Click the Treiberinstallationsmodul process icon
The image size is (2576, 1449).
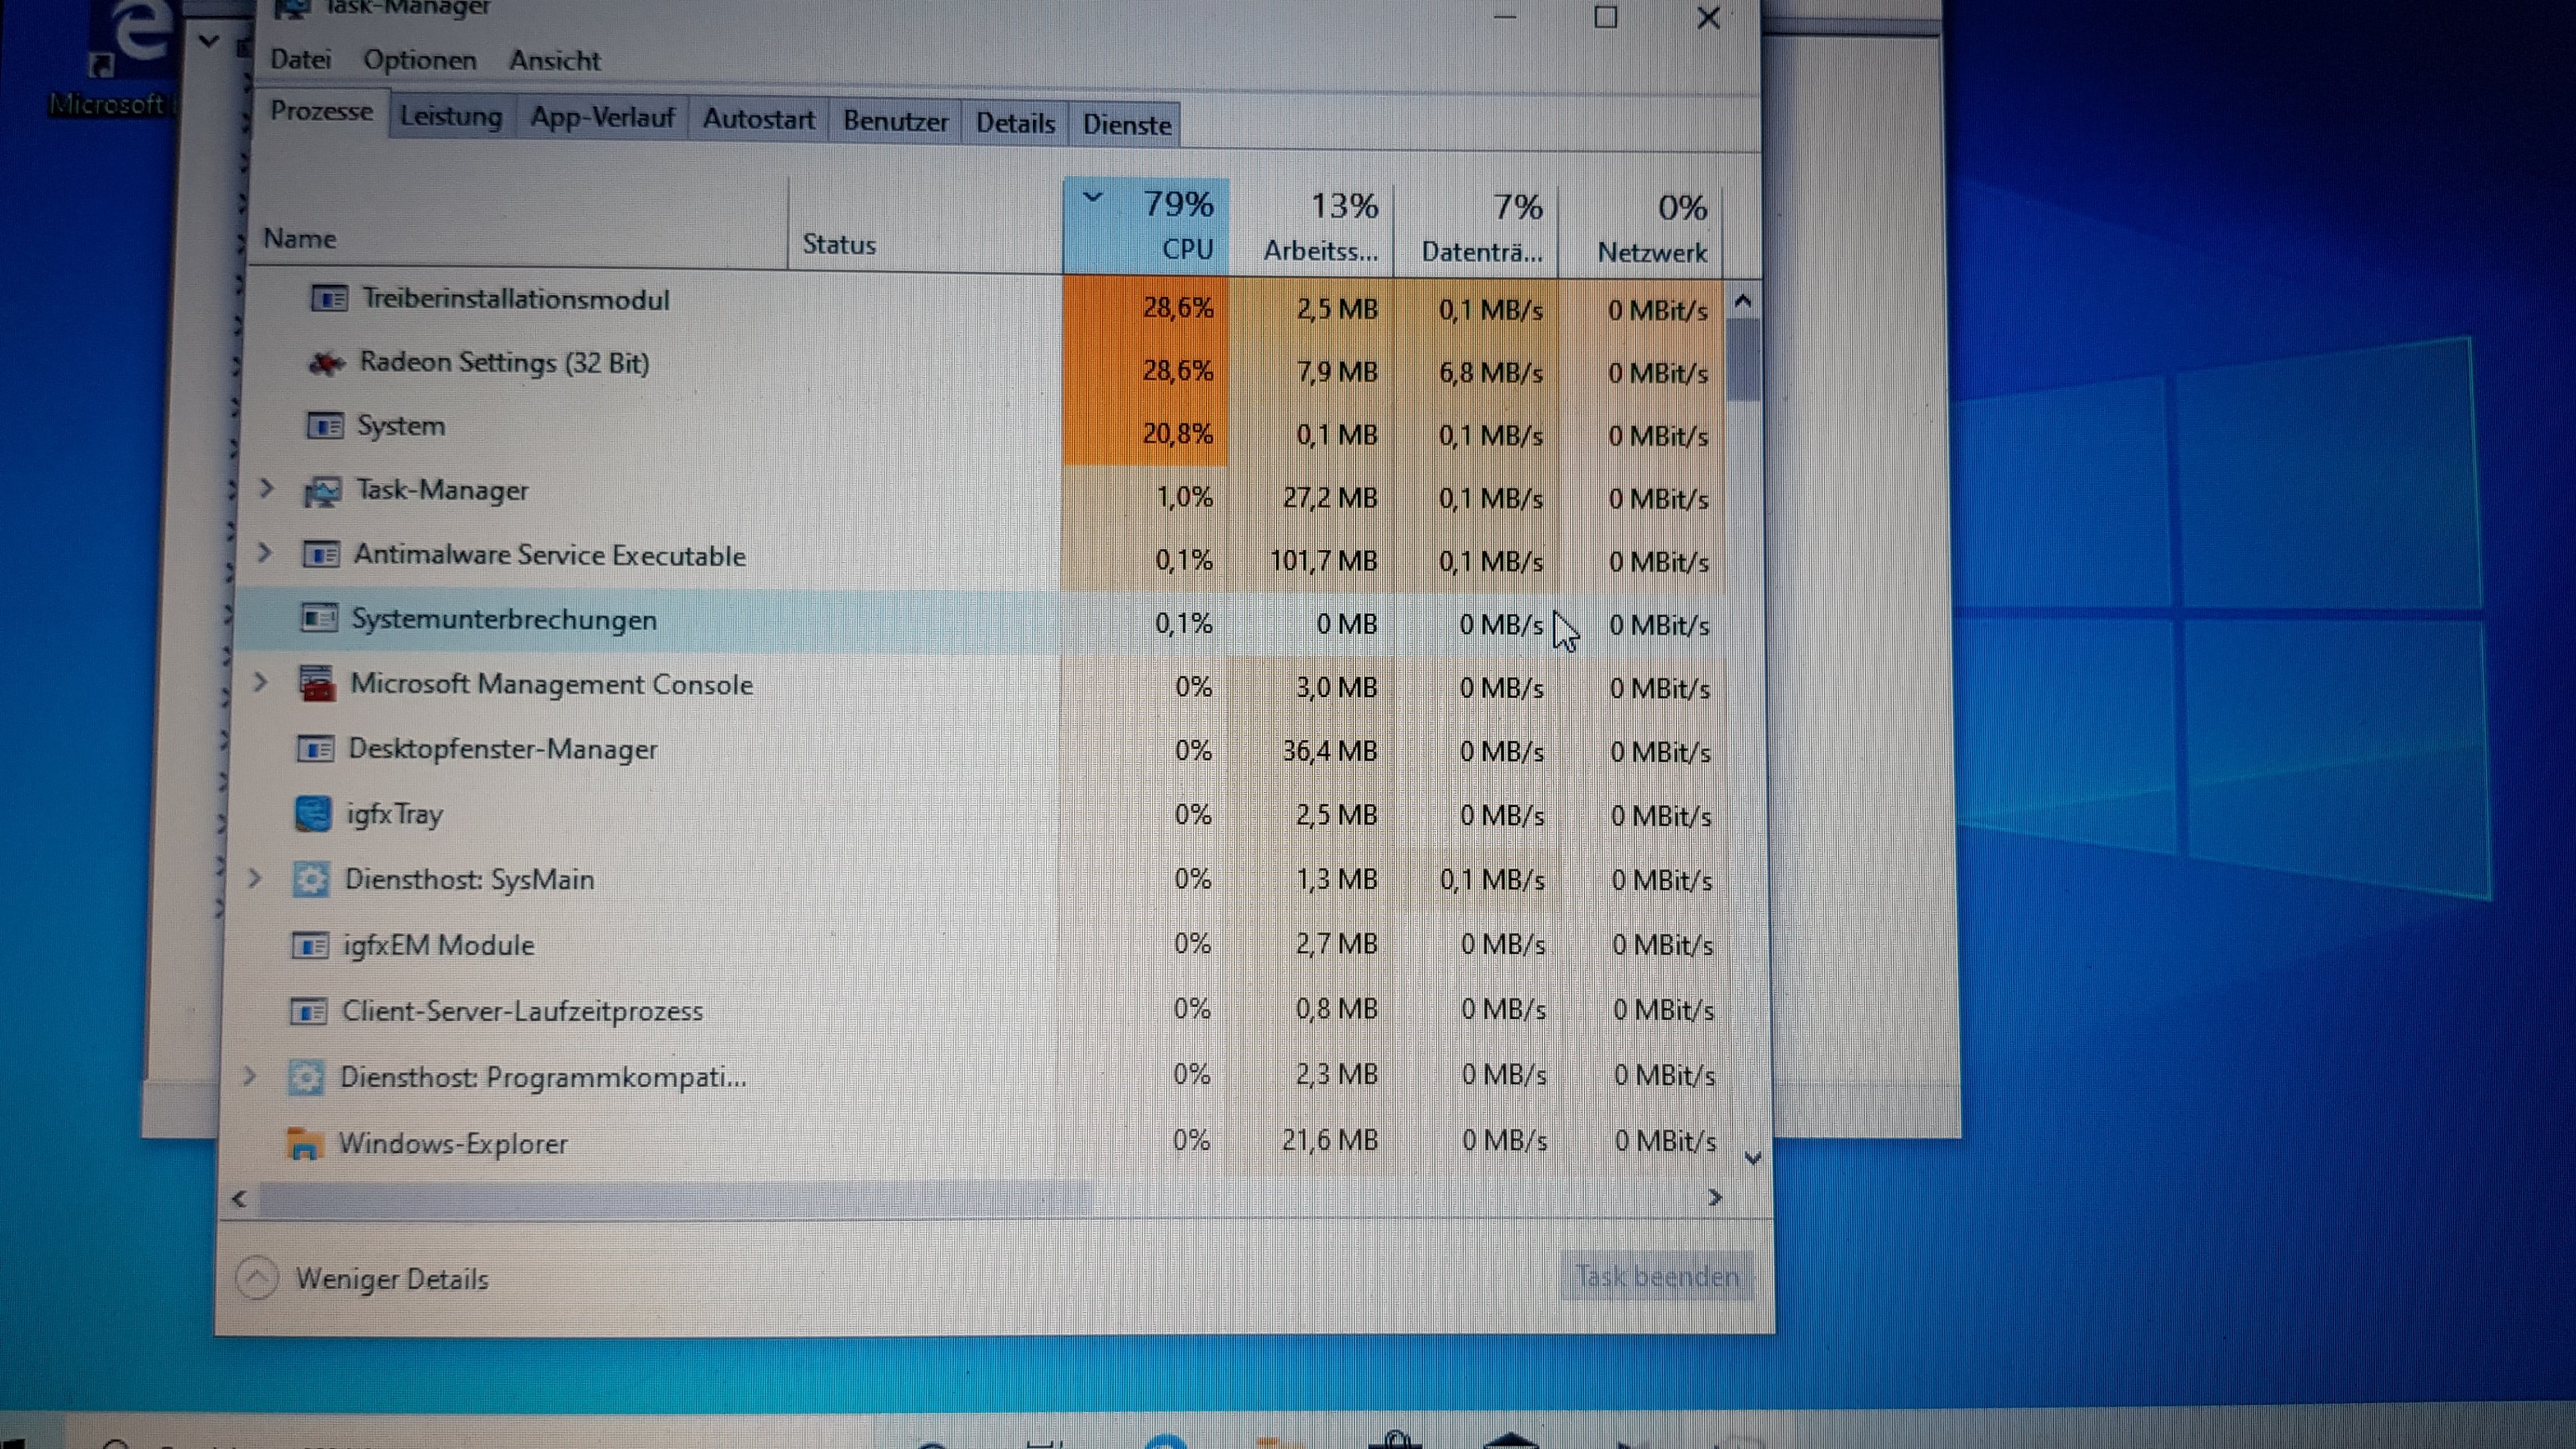coord(329,299)
